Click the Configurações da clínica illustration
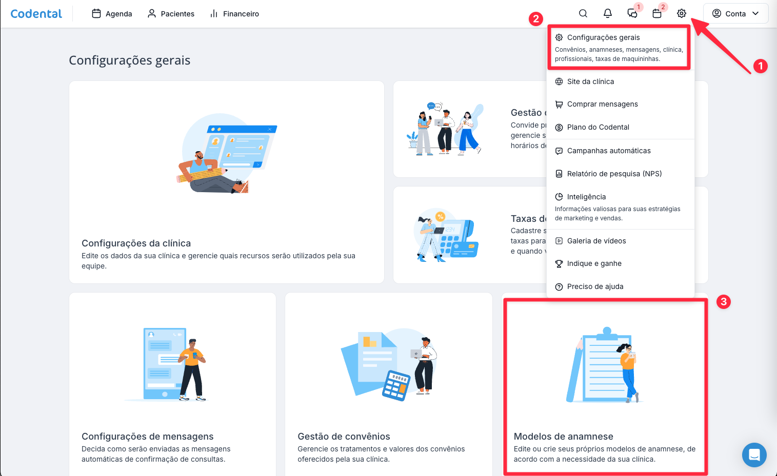The image size is (777, 476). click(227, 154)
